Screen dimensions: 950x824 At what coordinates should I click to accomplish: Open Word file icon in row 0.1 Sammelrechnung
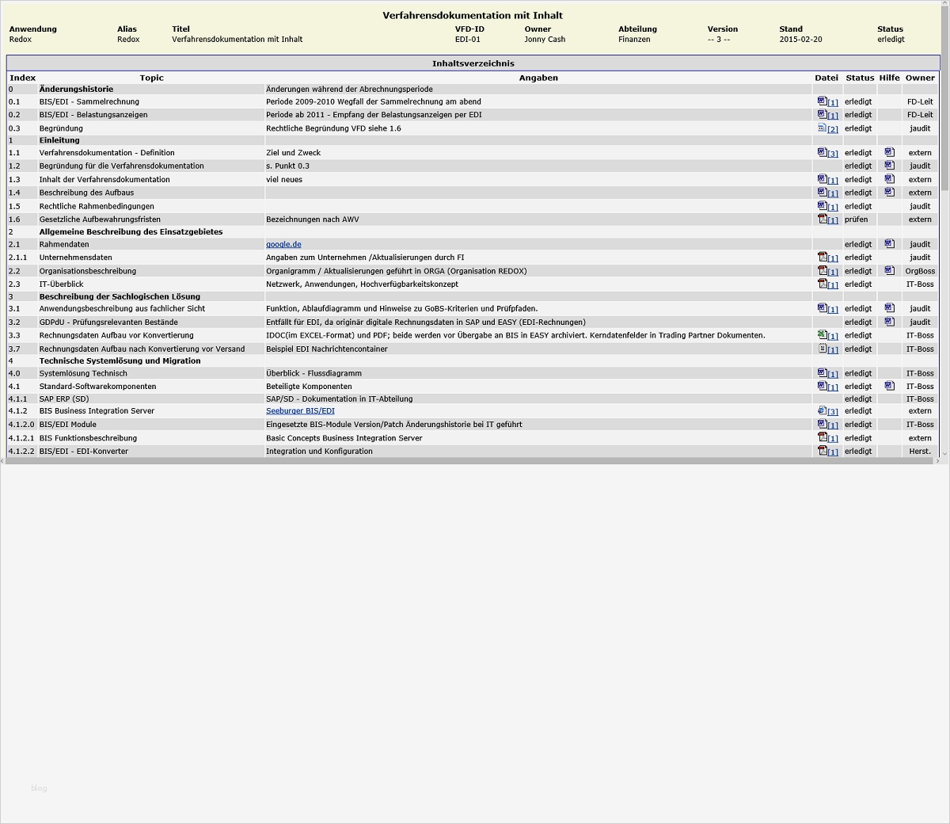822,101
